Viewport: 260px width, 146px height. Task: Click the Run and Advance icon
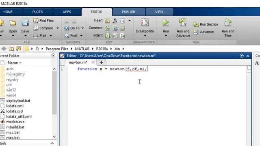[183, 22]
